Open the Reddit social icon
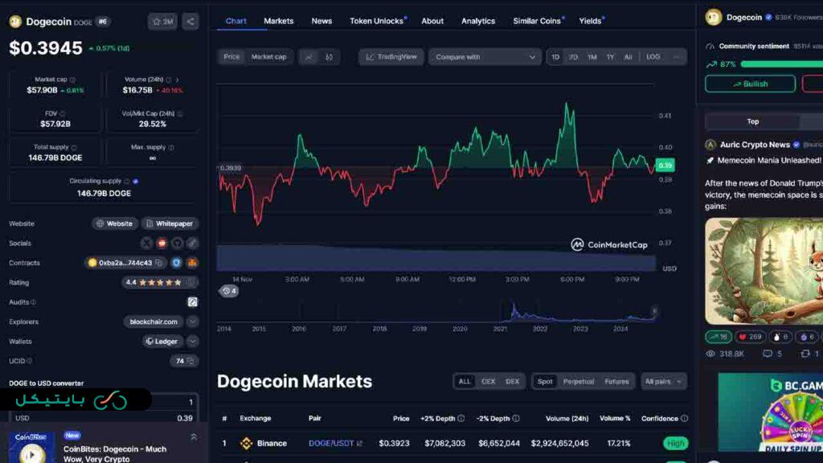The image size is (823, 463). click(x=162, y=243)
